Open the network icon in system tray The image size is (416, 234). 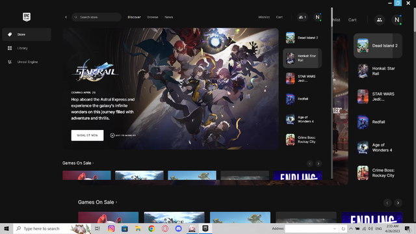(x=364, y=229)
